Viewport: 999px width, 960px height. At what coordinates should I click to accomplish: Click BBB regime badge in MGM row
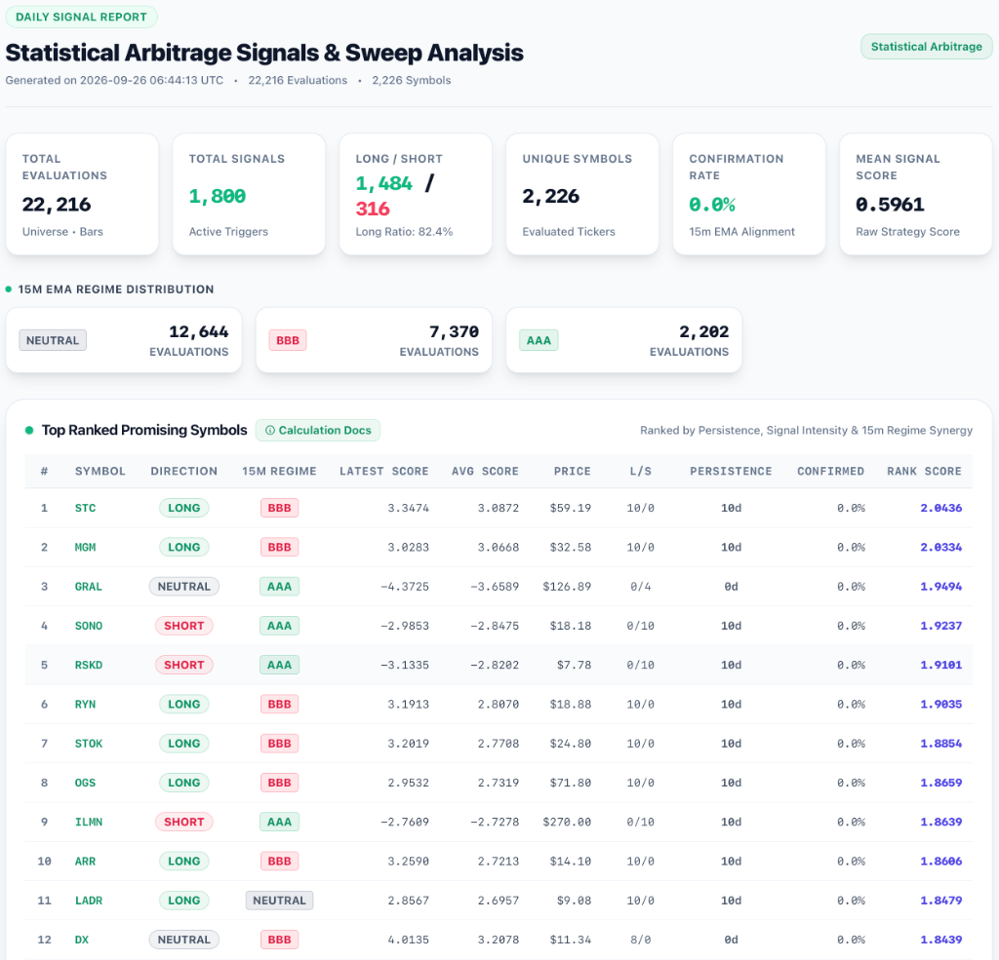(279, 548)
